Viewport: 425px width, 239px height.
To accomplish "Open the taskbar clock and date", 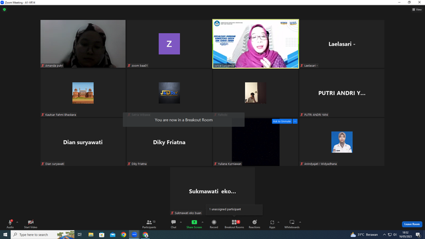I will point(406,234).
